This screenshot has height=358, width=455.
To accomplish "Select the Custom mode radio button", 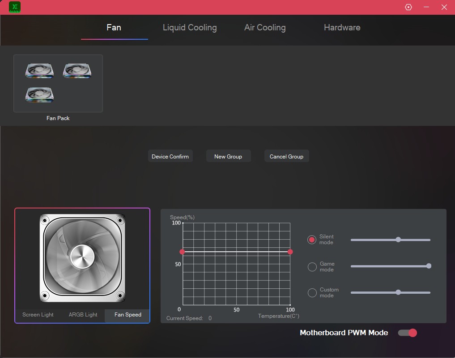I will [x=312, y=292].
